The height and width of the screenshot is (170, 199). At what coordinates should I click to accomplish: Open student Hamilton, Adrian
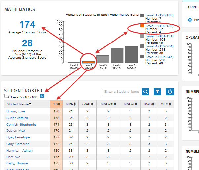[19, 150]
